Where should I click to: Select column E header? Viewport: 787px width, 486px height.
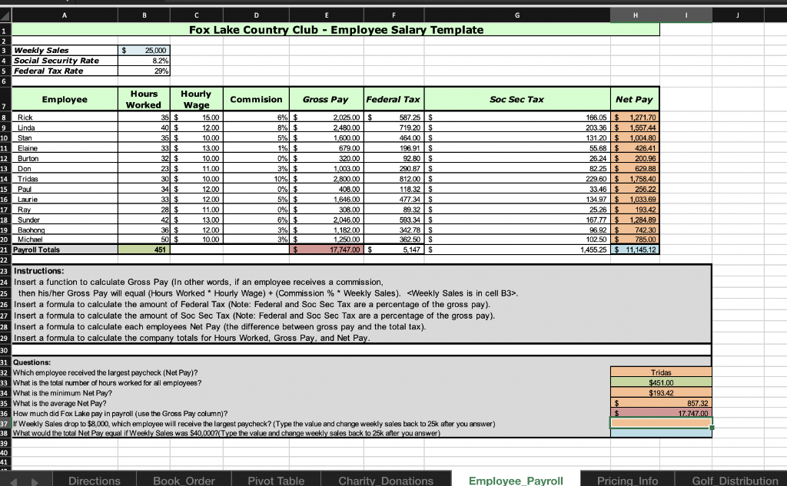326,15
